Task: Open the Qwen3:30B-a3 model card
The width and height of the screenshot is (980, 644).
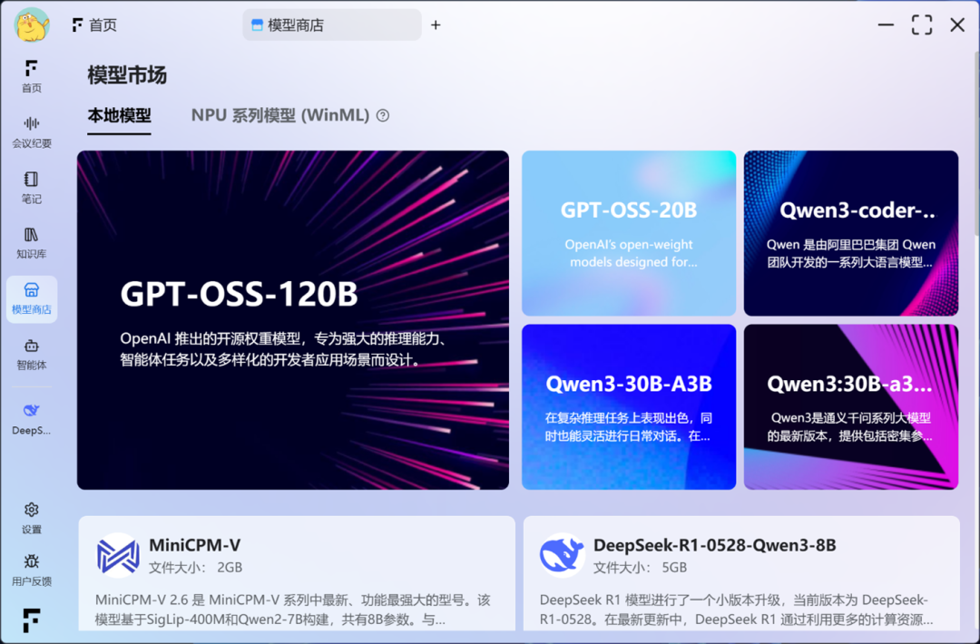Action: tap(850, 406)
